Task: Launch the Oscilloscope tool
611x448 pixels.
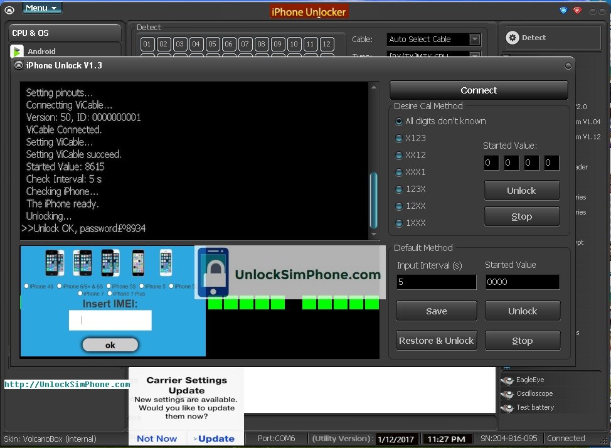Action: tap(534, 393)
